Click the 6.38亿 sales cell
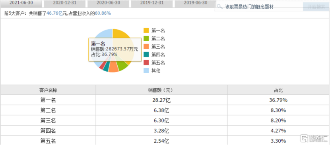330x145 pixels. coord(161,111)
